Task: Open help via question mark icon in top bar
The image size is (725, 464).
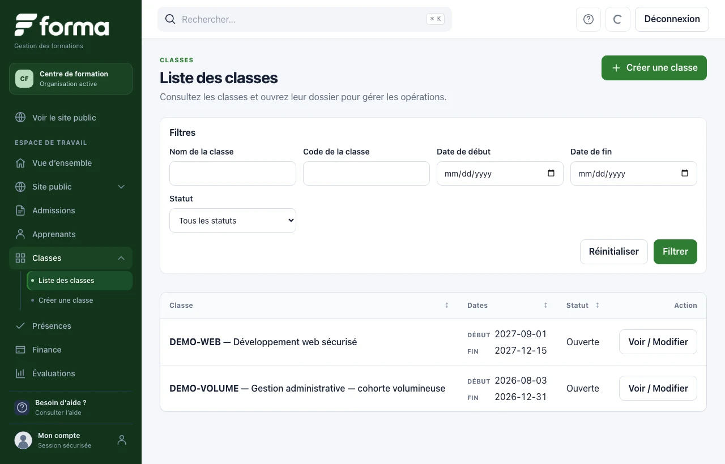Action: pos(588,19)
